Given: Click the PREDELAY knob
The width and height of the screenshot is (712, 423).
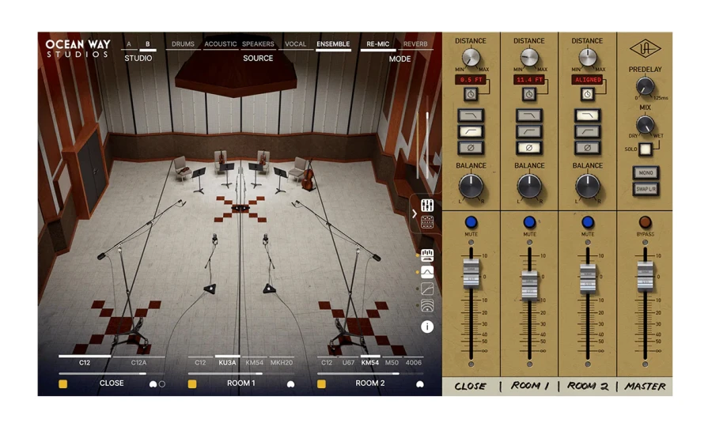Looking at the screenshot, I should coord(645,85).
